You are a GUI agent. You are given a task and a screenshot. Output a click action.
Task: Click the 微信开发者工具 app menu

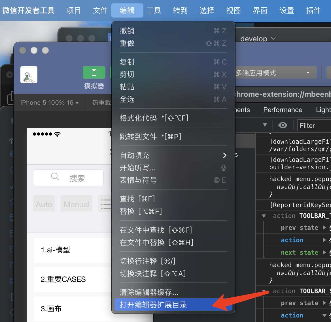click(x=29, y=10)
